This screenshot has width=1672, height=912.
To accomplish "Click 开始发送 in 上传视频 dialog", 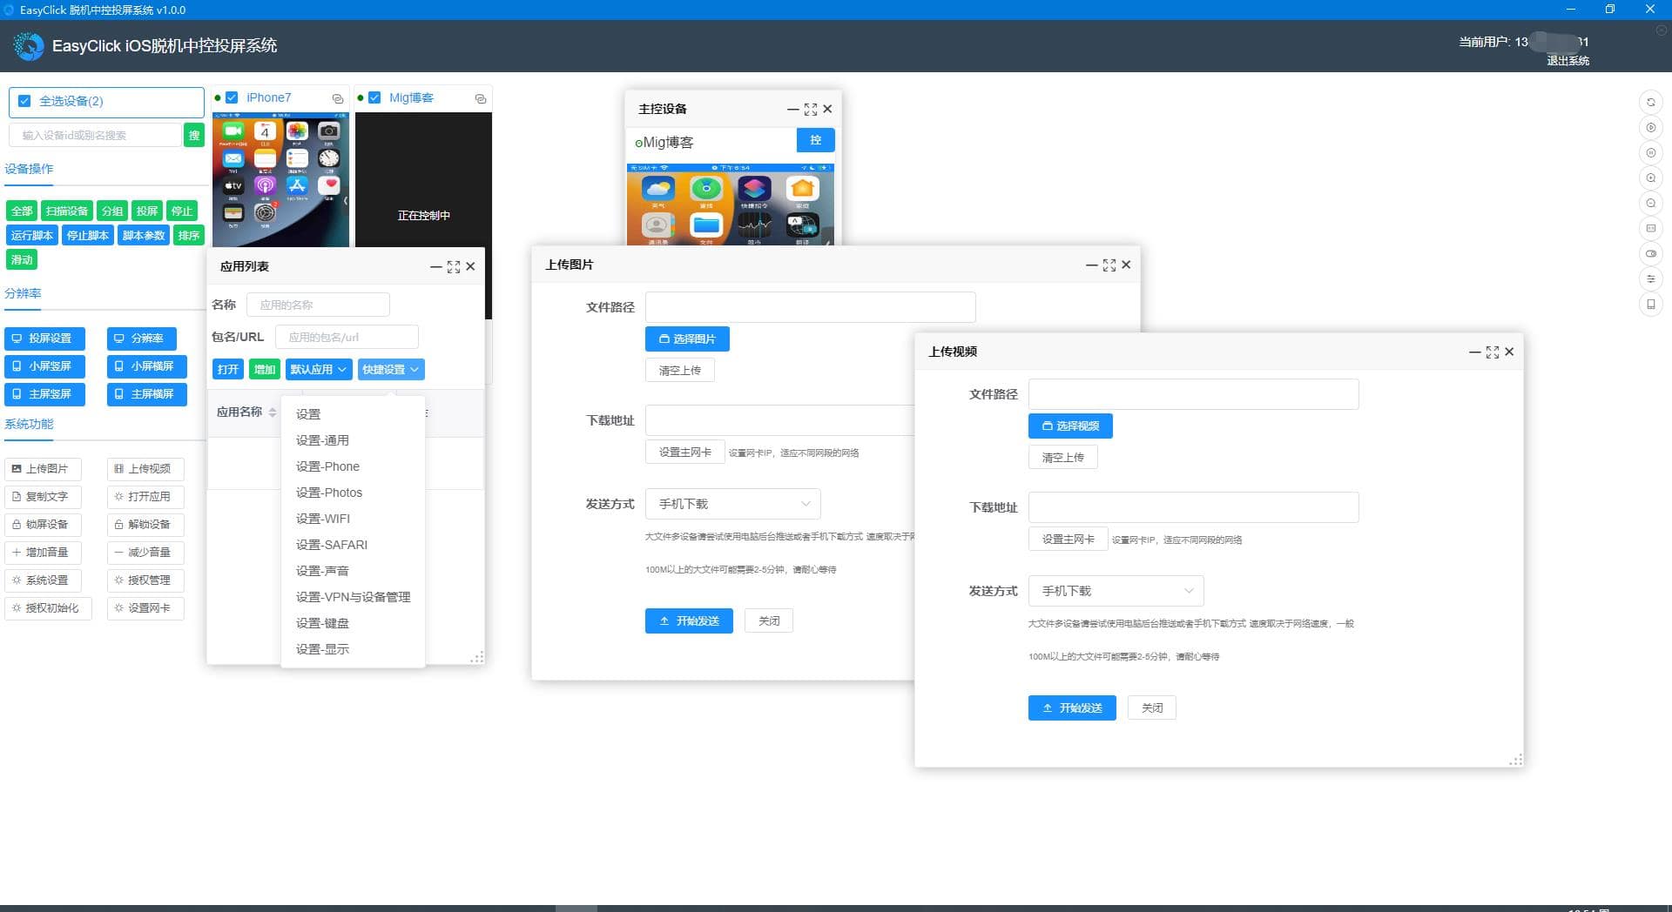I will click(1072, 708).
